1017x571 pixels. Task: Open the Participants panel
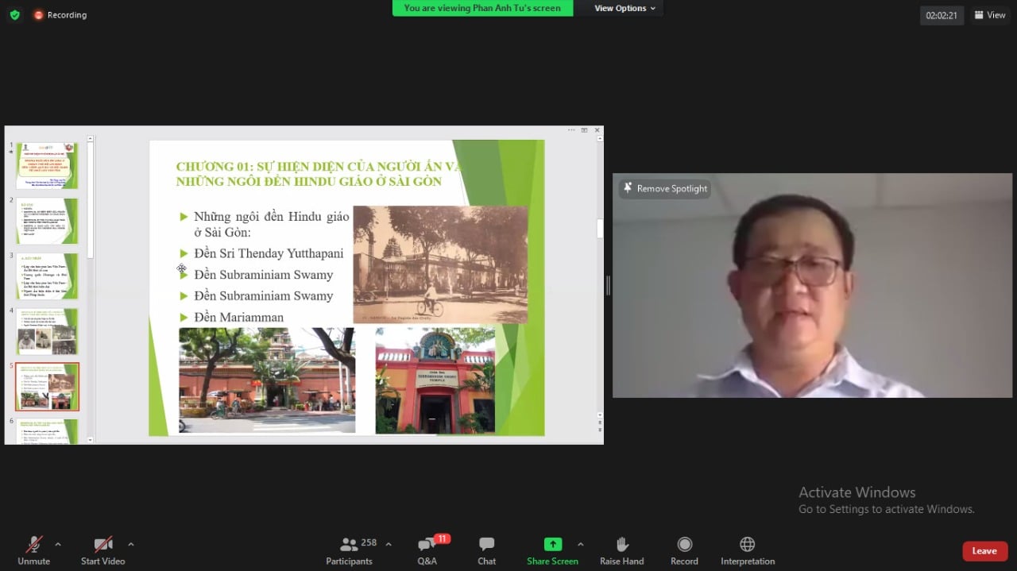click(349, 550)
